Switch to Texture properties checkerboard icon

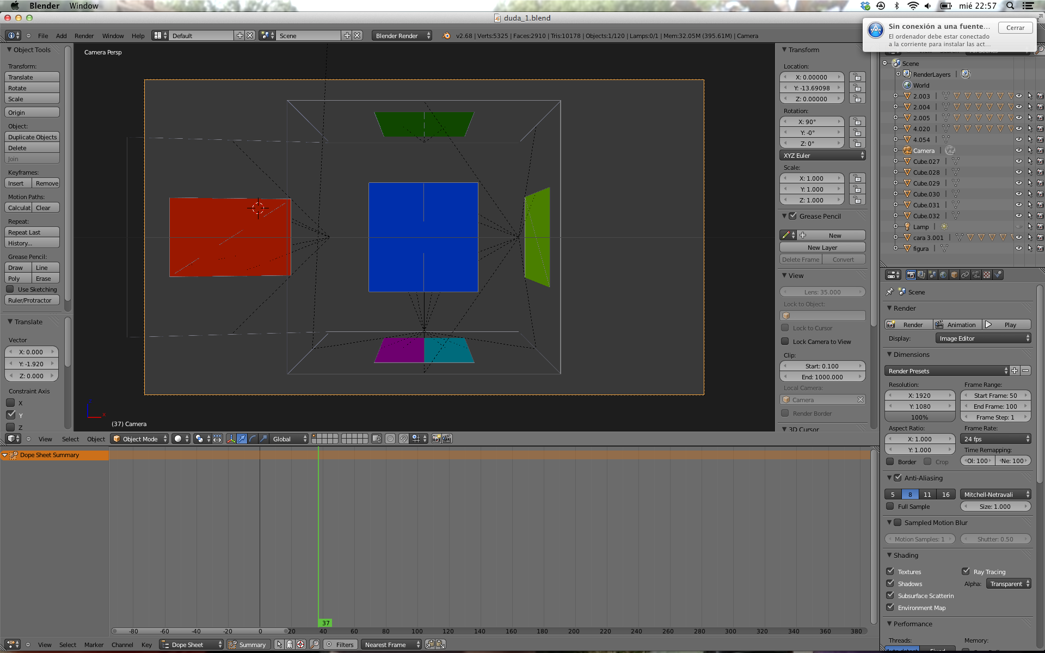[x=987, y=275]
